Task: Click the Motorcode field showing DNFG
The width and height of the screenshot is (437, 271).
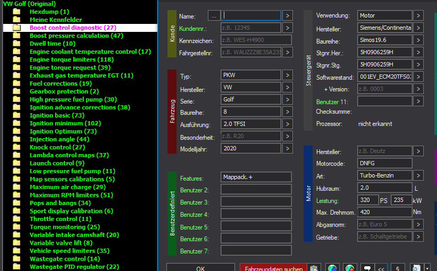Action: [x=384, y=163]
